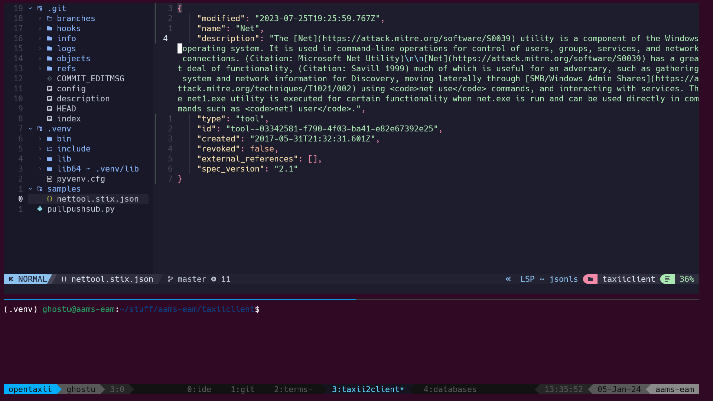The image size is (713, 401).
Task: Click the https://attack.mitre.org/software/S0039 link on line 4
Action: point(417,38)
